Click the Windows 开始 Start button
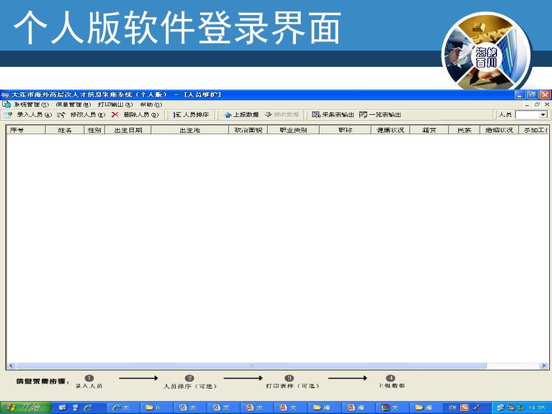Image resolution: width=552 pixels, height=414 pixels. point(25,408)
